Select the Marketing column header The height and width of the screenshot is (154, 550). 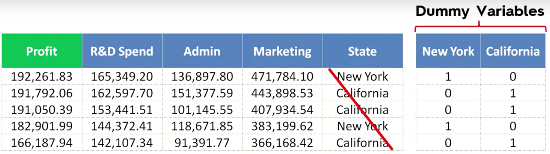[283, 51]
